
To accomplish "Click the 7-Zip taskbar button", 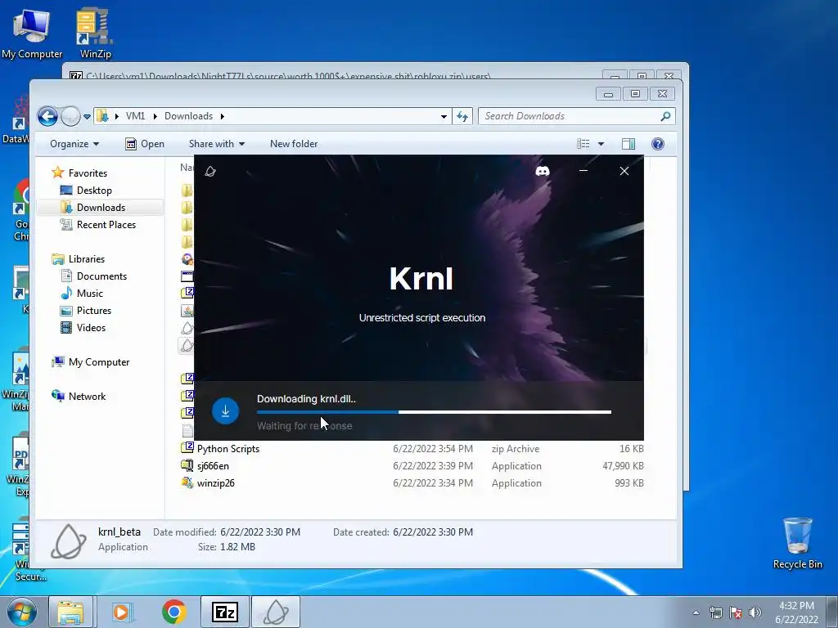I will 224,612.
